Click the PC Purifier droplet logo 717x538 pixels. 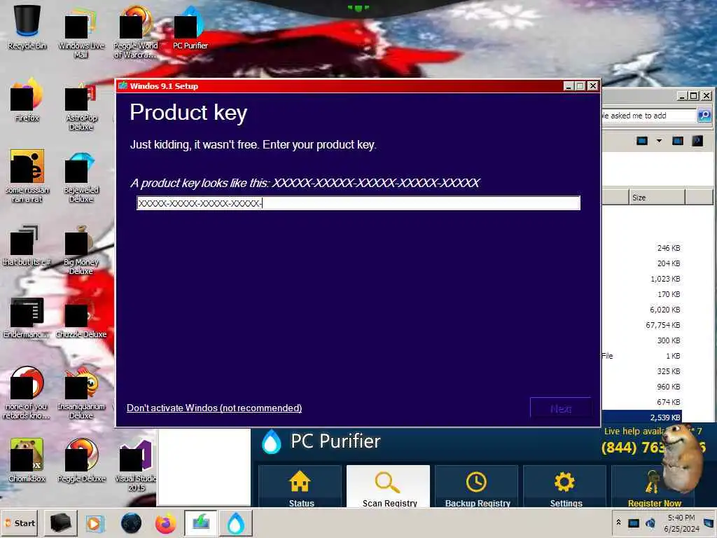272,441
